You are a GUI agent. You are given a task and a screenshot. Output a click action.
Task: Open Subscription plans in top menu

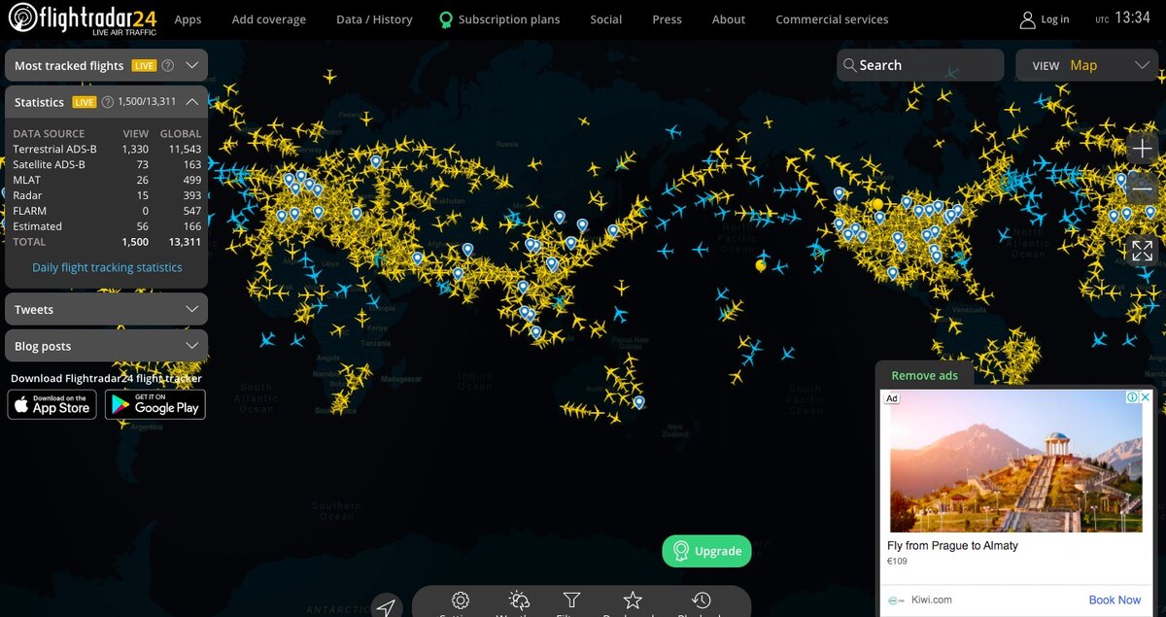click(x=499, y=19)
